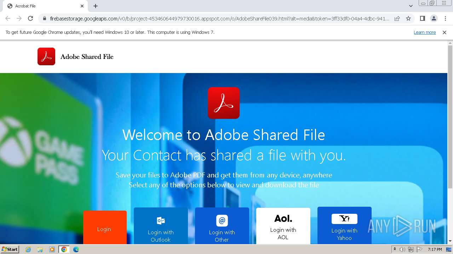The width and height of the screenshot is (453, 254).
Task: Click the Adobe Shared File header text
Action: point(87,56)
